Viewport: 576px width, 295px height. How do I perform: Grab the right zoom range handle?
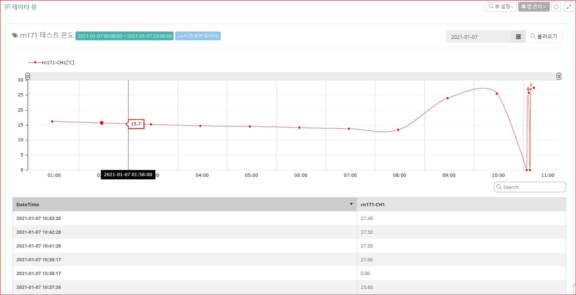tap(559, 76)
